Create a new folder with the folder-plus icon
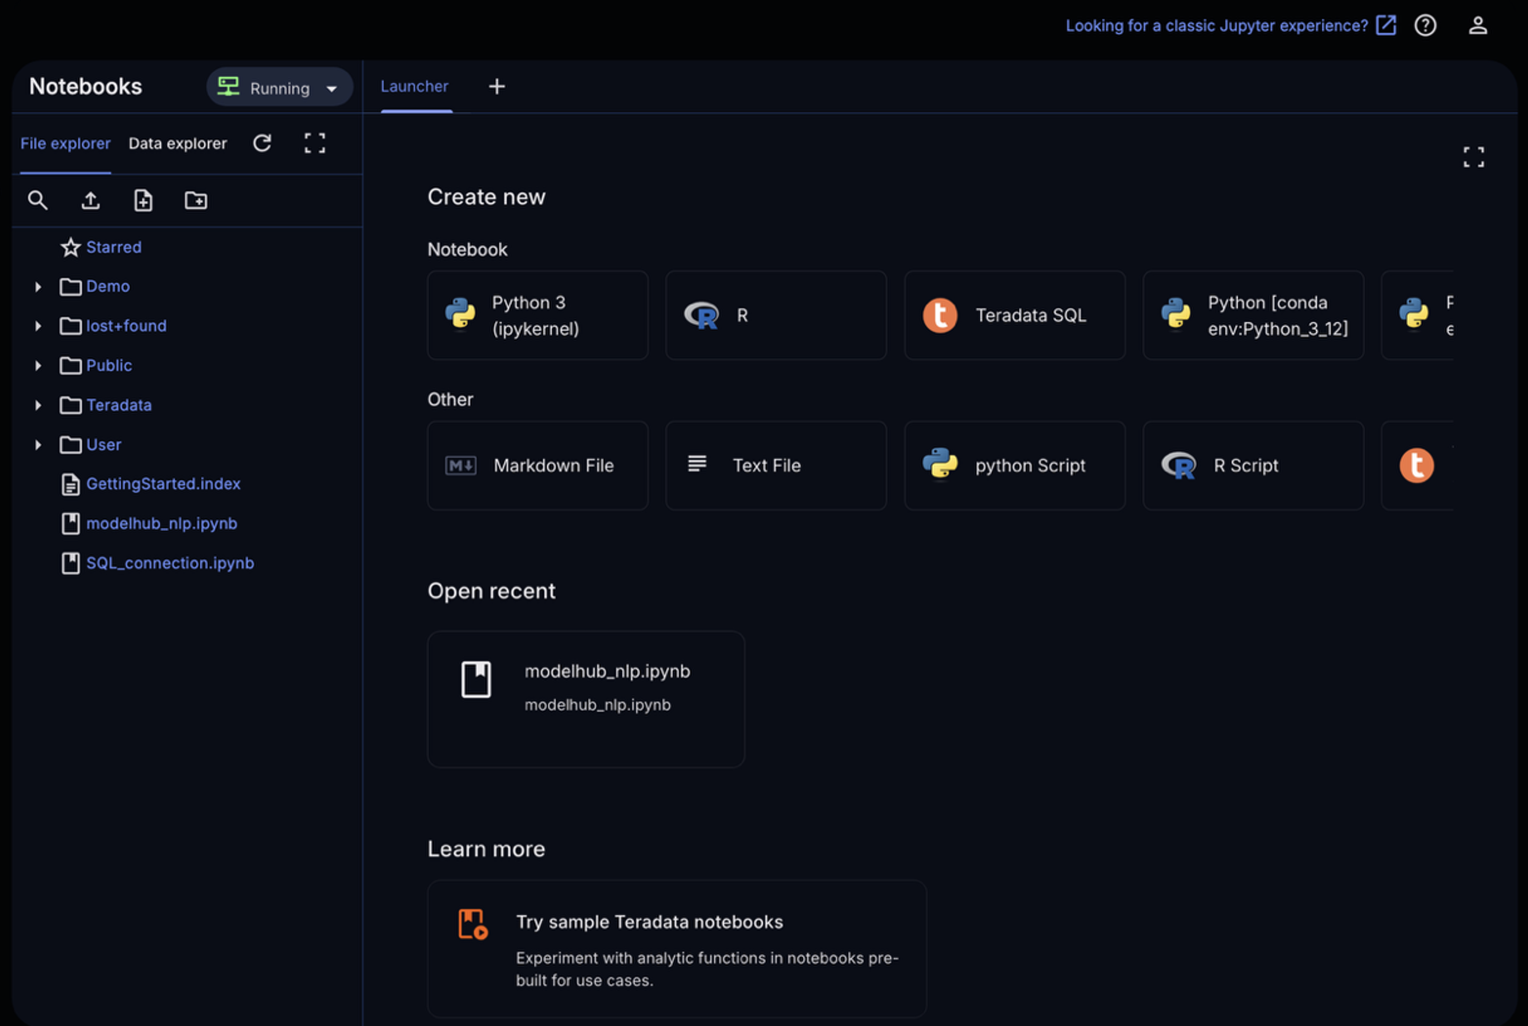Screen dimensions: 1528x1026 196,200
